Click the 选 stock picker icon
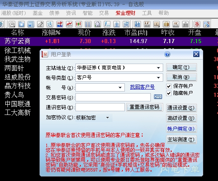 50,24
